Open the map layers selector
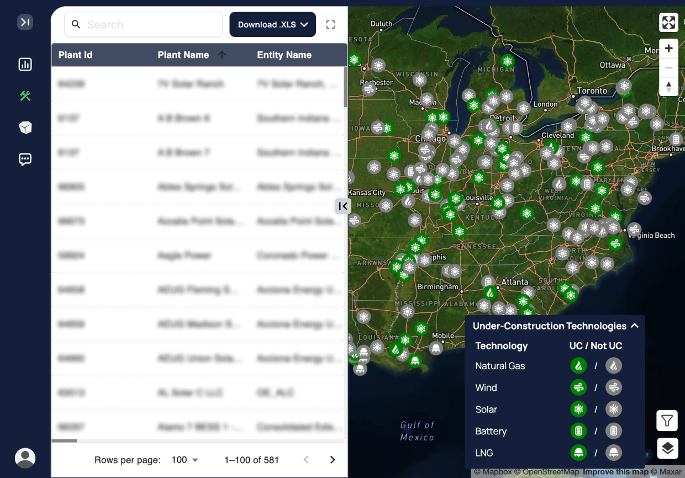The image size is (685, 478). point(667,448)
